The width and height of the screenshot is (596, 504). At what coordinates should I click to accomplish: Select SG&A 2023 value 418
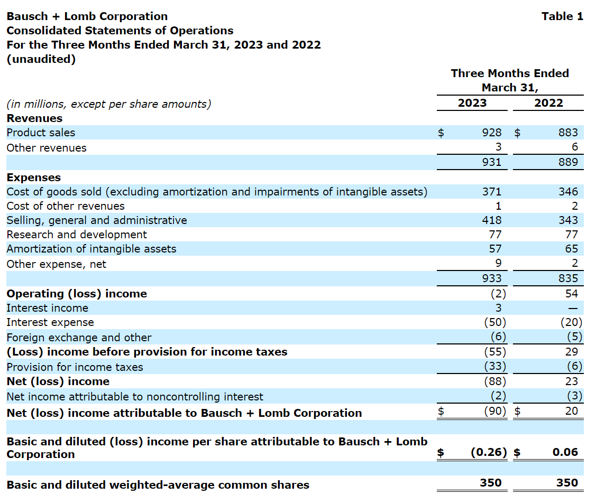click(492, 220)
